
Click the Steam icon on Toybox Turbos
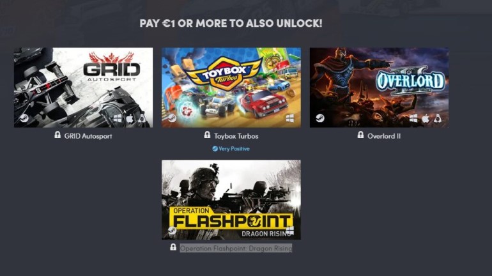click(x=172, y=118)
